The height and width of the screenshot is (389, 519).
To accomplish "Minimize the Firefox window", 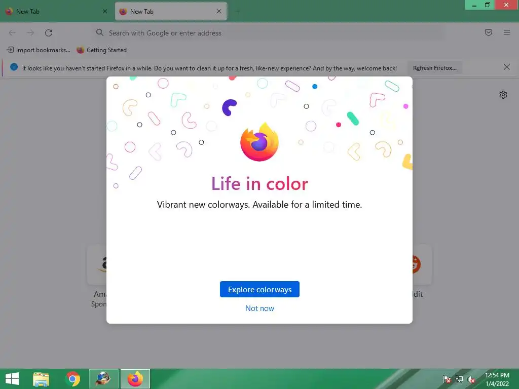I will click(474, 5).
